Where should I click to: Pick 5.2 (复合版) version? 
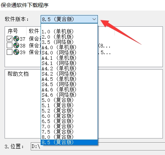click(x=69, y=110)
